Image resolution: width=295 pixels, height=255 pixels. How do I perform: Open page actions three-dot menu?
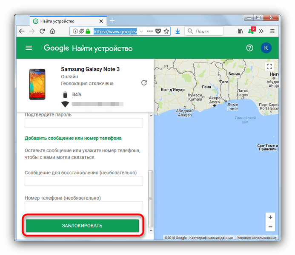[x=150, y=31]
